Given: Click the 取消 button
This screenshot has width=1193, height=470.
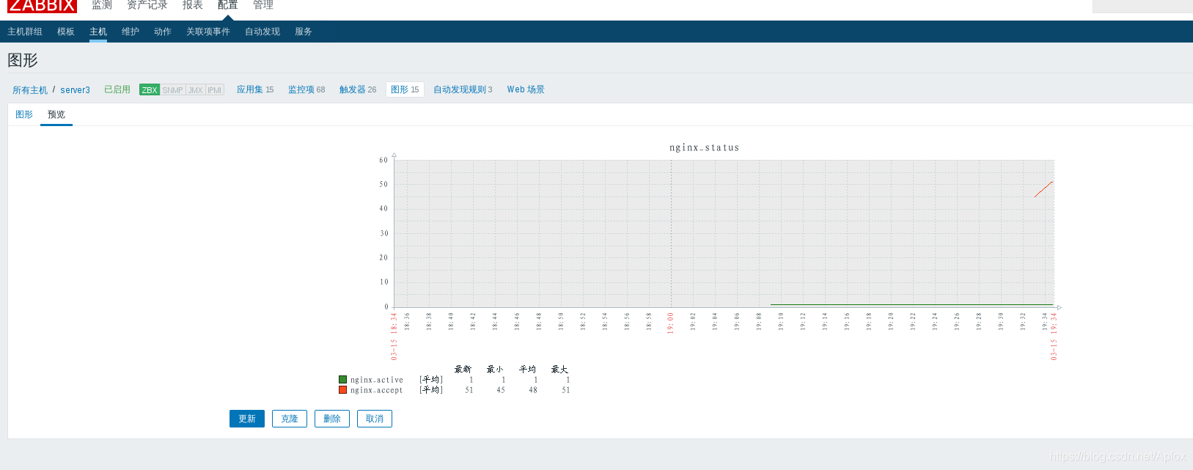Looking at the screenshot, I should click(375, 419).
